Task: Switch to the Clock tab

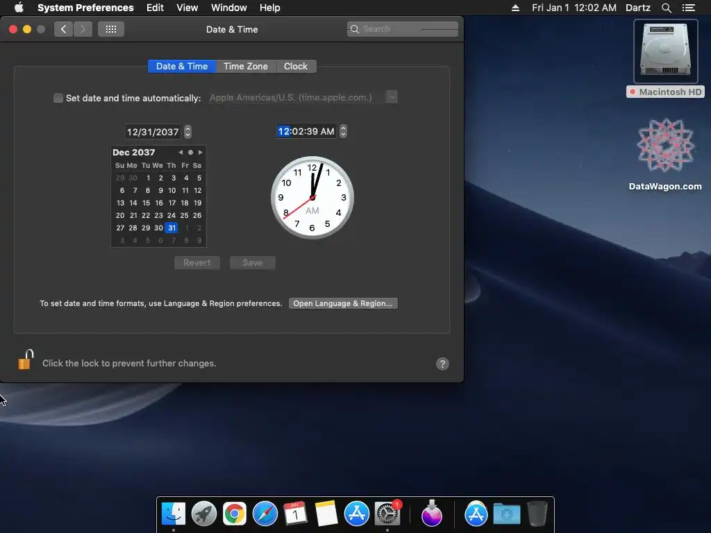Action: [x=296, y=66]
